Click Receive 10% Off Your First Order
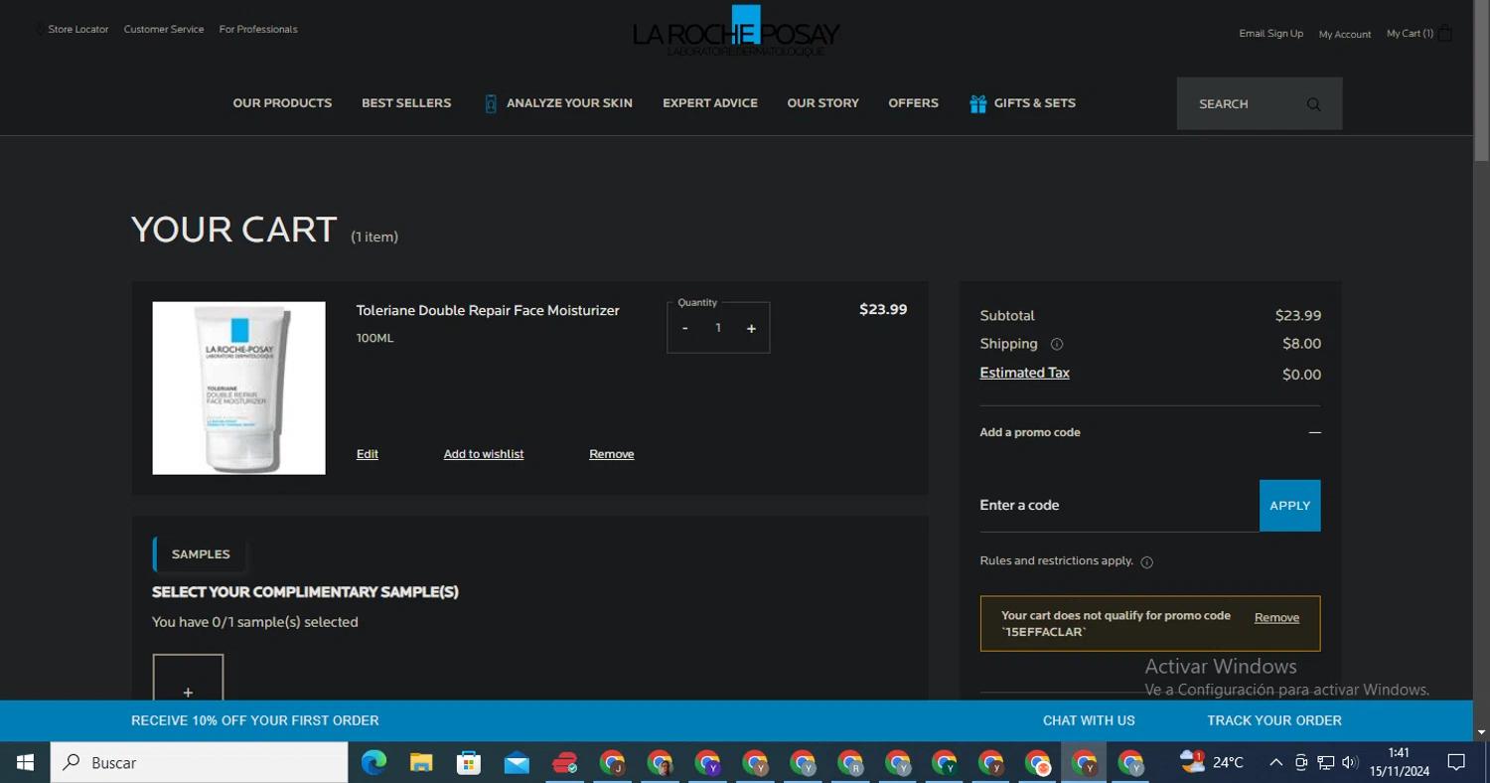This screenshot has width=1490, height=783. point(255,720)
